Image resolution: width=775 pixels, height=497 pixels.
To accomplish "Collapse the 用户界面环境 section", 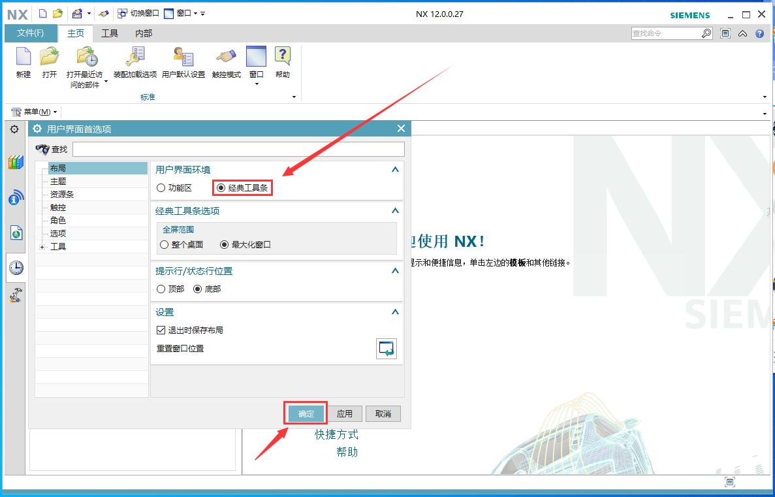I will [x=394, y=170].
